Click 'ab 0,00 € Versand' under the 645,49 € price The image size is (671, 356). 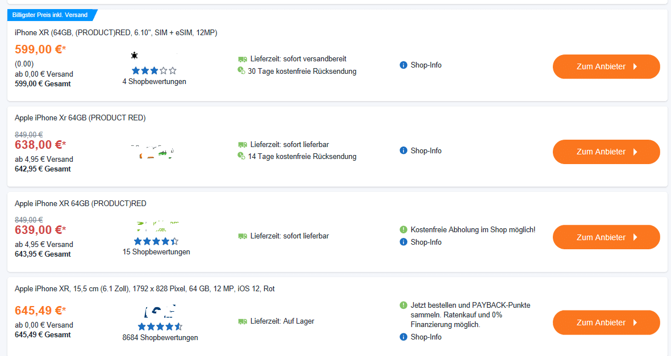click(x=44, y=325)
